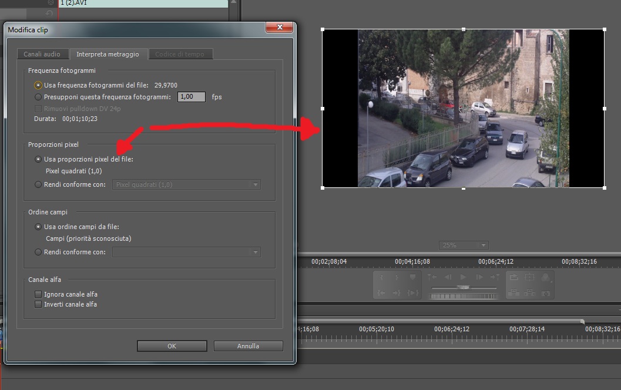Click the duration value '00;01;10;23'
This screenshot has width=621, height=390.
click(x=79, y=119)
